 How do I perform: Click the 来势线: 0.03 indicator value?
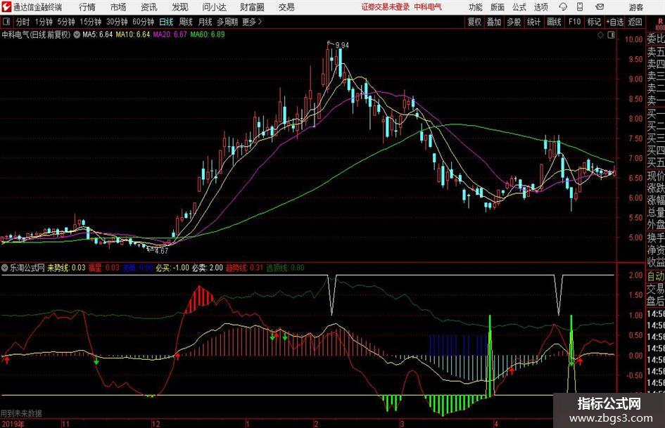coord(66,268)
